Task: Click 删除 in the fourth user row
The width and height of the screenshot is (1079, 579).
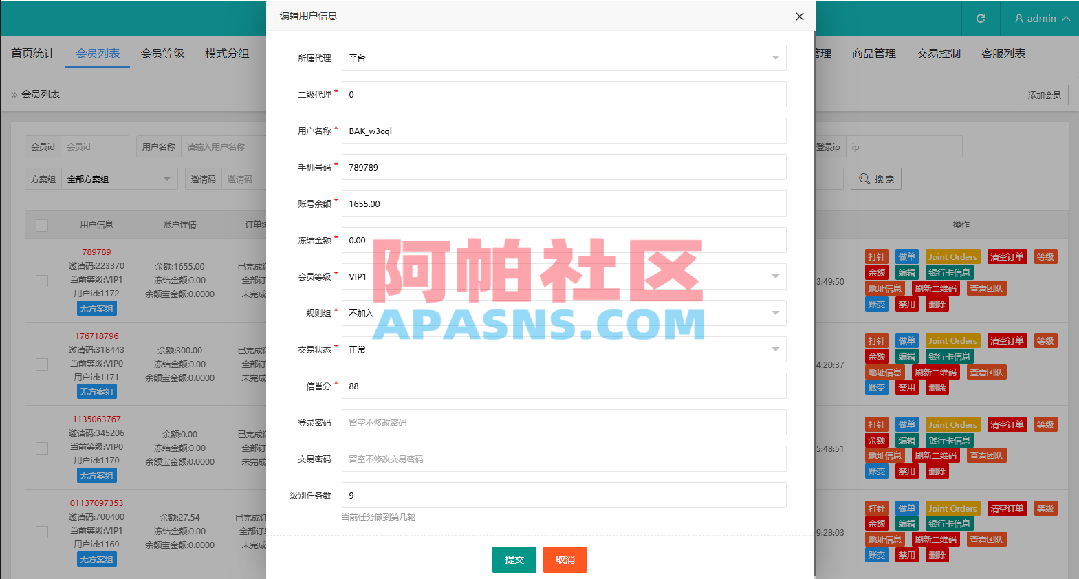Action: pos(937,556)
